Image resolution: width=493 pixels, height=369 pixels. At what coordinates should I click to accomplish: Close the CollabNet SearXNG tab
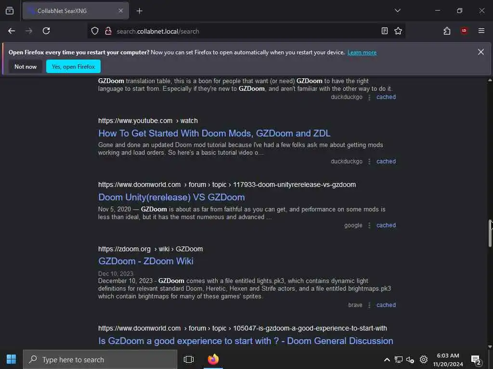(121, 11)
